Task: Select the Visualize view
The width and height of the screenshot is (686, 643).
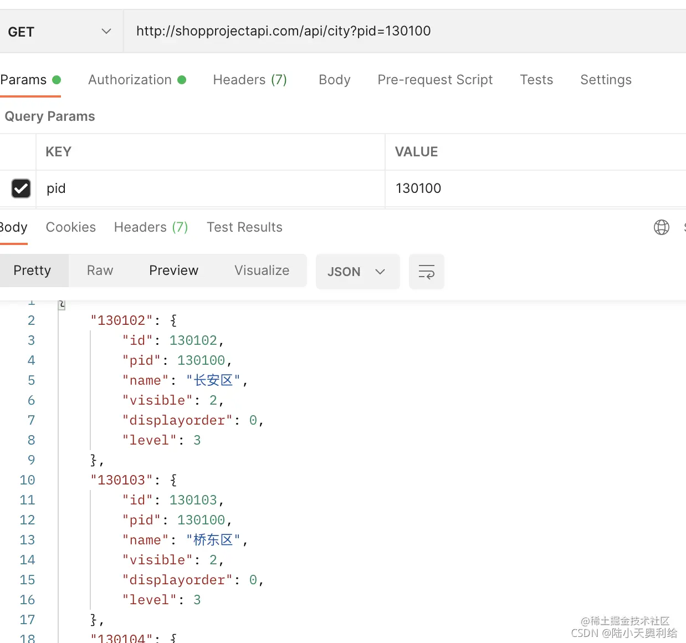Action: pyautogui.click(x=262, y=271)
